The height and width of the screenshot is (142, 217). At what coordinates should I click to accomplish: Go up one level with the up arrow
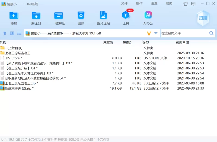[x=5, y=33]
